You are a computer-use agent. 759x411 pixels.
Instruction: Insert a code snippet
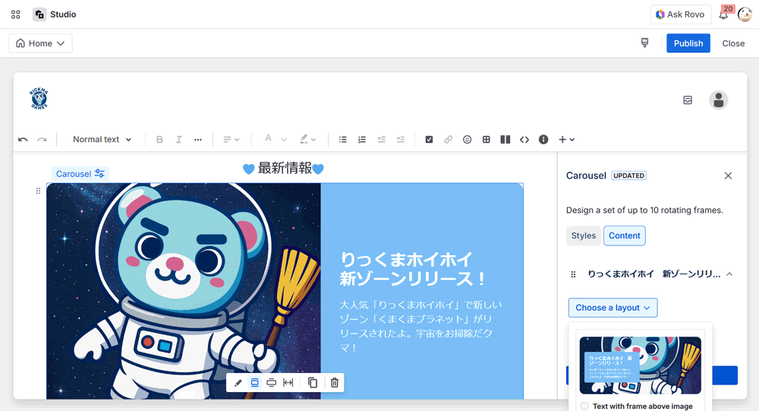(524, 140)
